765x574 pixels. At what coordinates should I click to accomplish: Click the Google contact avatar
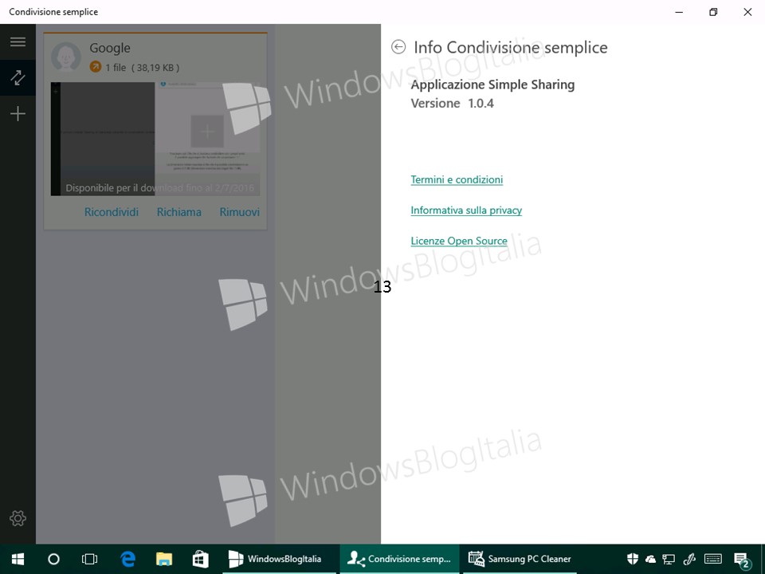[66, 57]
